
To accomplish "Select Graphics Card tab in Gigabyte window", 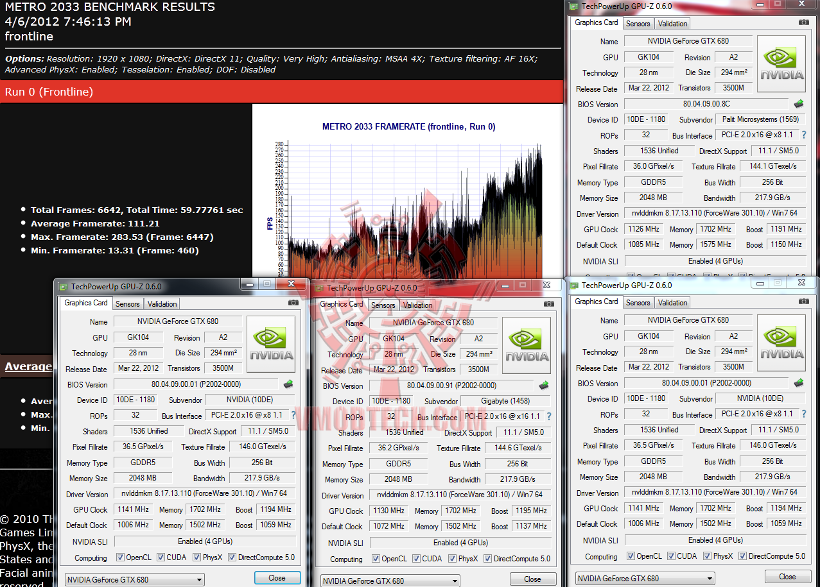I will pos(342,305).
